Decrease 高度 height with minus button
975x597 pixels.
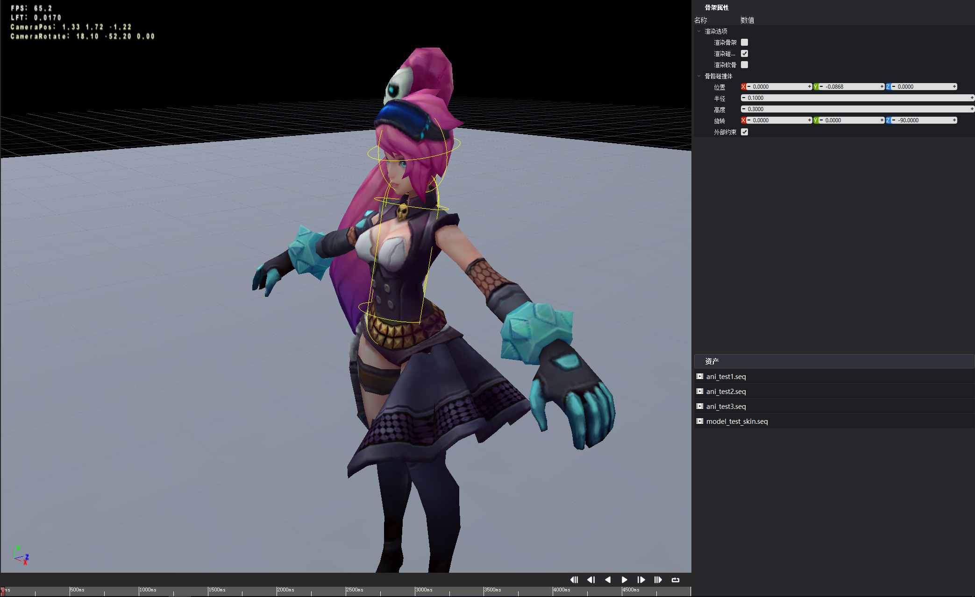744,109
